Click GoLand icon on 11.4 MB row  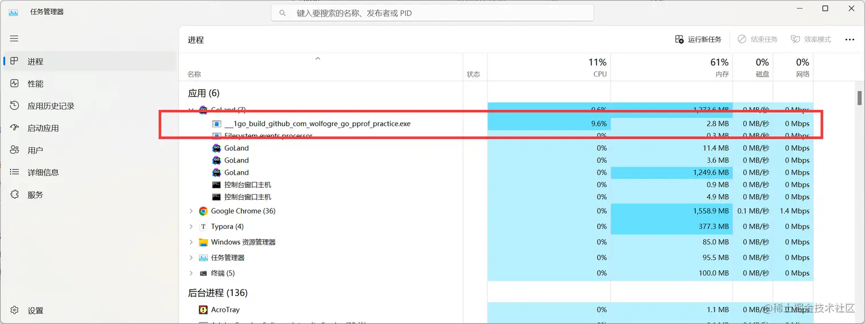click(216, 148)
